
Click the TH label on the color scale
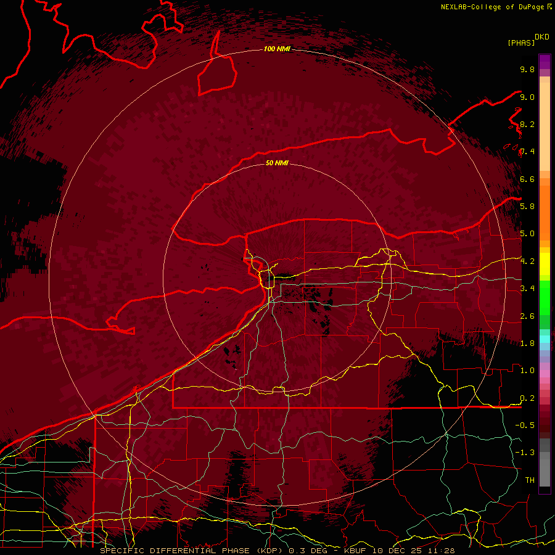pos(530,480)
